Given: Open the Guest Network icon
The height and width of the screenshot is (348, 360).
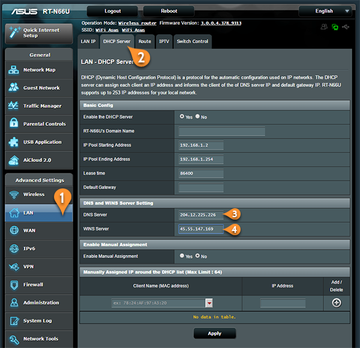Looking at the screenshot, I should pyautogui.click(x=14, y=88).
